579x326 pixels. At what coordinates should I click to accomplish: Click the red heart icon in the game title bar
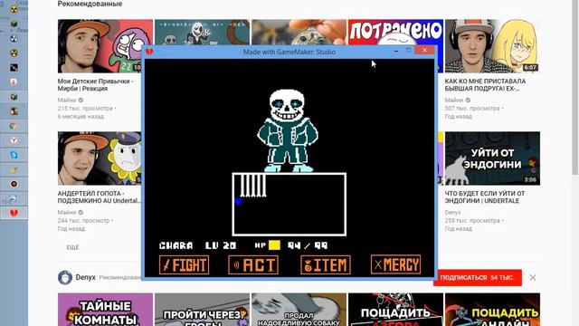[149, 52]
